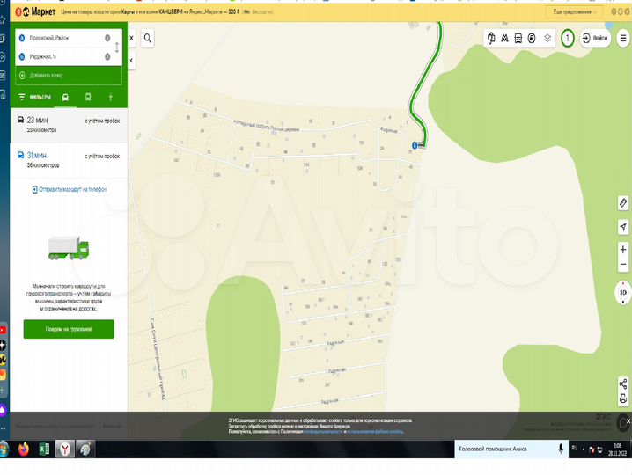This screenshot has width=632, height=475.
Task: Open the ruler measurement tool
Action: [623, 203]
